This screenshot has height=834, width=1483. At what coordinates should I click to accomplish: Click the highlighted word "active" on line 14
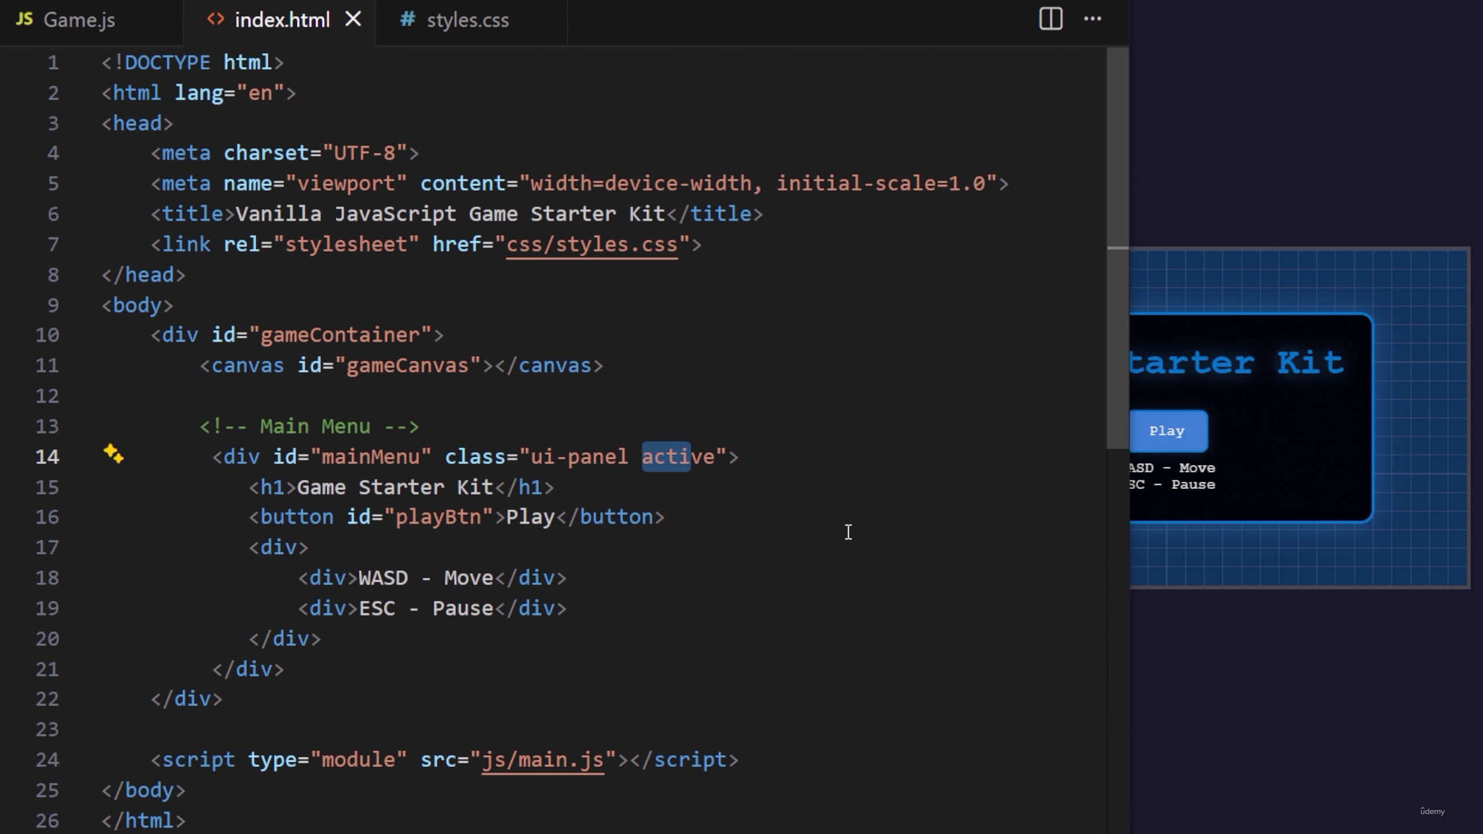[x=678, y=457]
